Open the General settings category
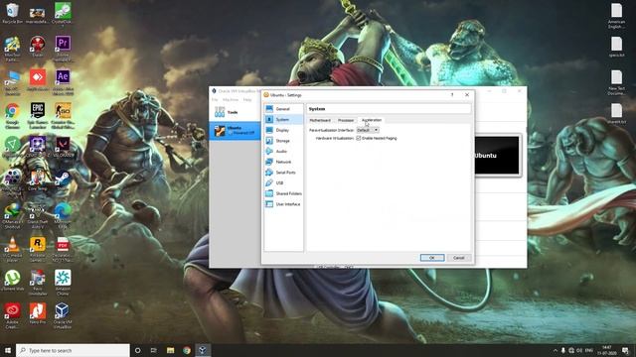 point(283,109)
